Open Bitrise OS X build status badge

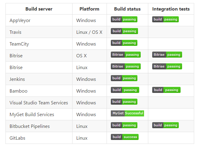pyautogui.click(x=125, y=55)
